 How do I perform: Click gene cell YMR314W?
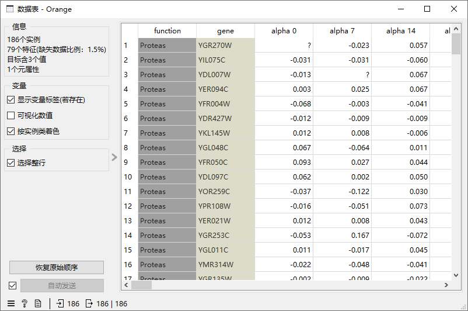[225, 265]
